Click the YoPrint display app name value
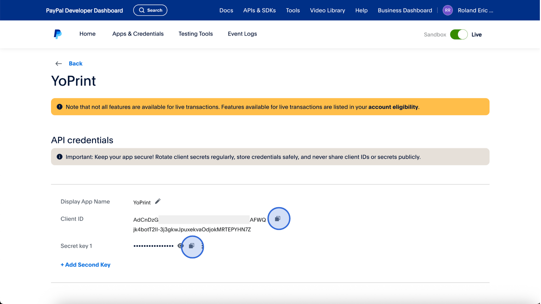The height and width of the screenshot is (304, 541). pos(142,203)
